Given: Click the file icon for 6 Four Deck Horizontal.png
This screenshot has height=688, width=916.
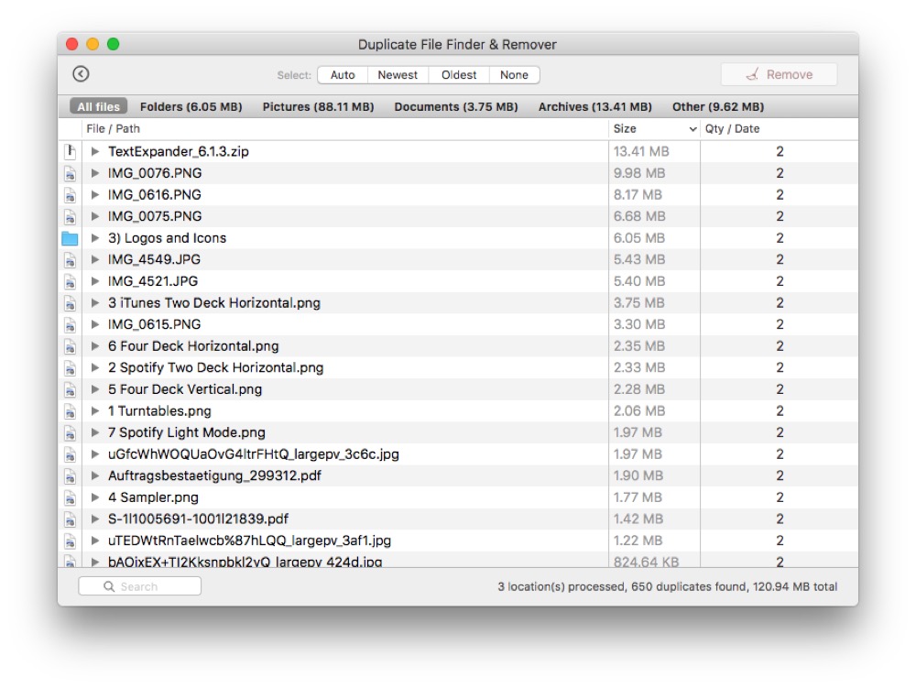Looking at the screenshot, I should 71,346.
